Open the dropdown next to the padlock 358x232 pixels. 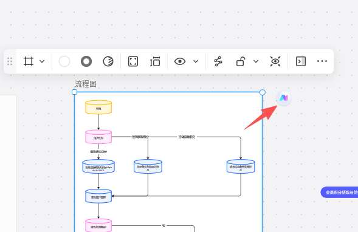256,61
